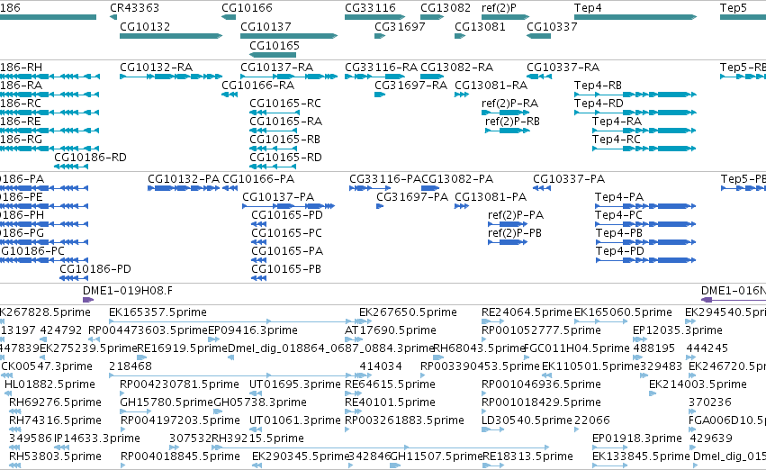This screenshot has width=766, height=470.
Task: Select the CG10186-PD protein
Action: pos(74,278)
